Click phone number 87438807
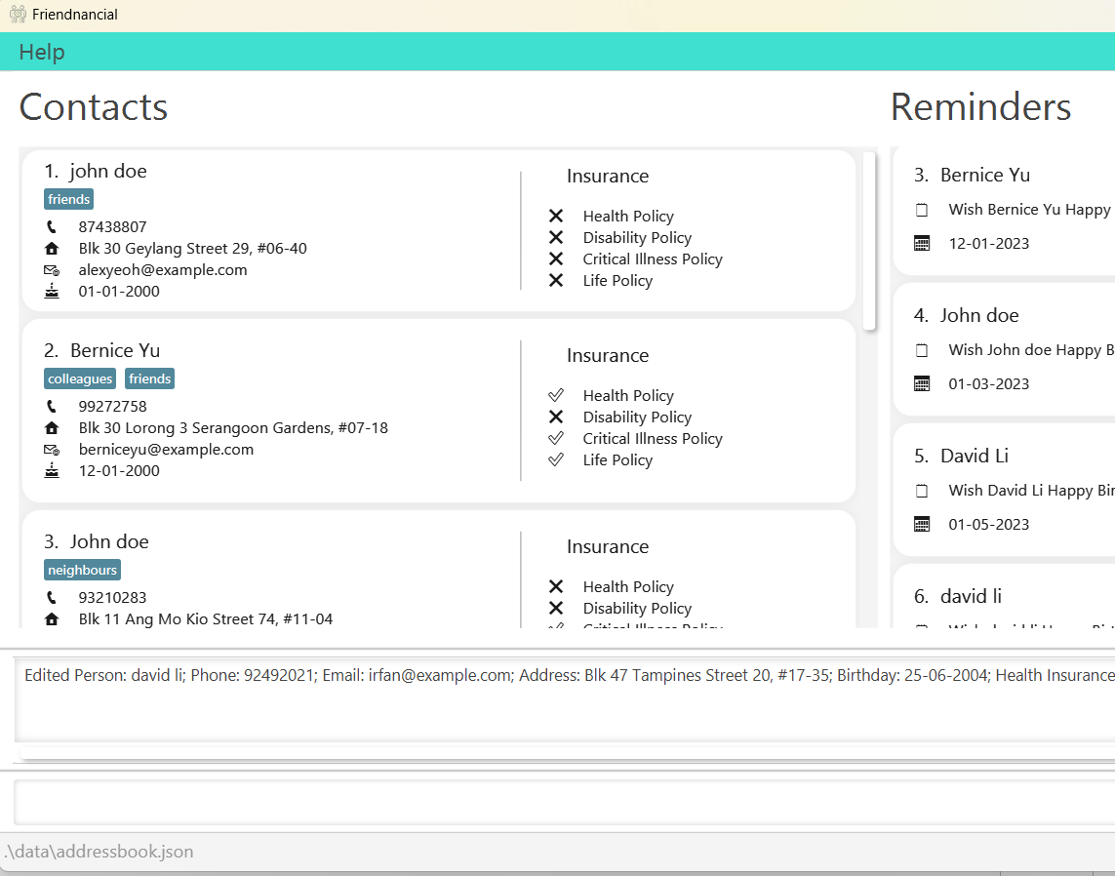The width and height of the screenshot is (1115, 876). (112, 227)
